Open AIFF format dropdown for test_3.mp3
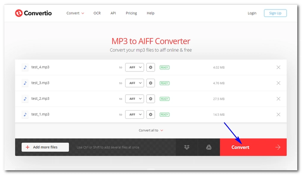Viewport: 302px width, 175px height. 134,83
